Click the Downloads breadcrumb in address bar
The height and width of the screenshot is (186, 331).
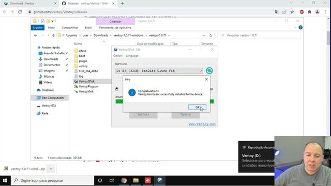point(101,36)
